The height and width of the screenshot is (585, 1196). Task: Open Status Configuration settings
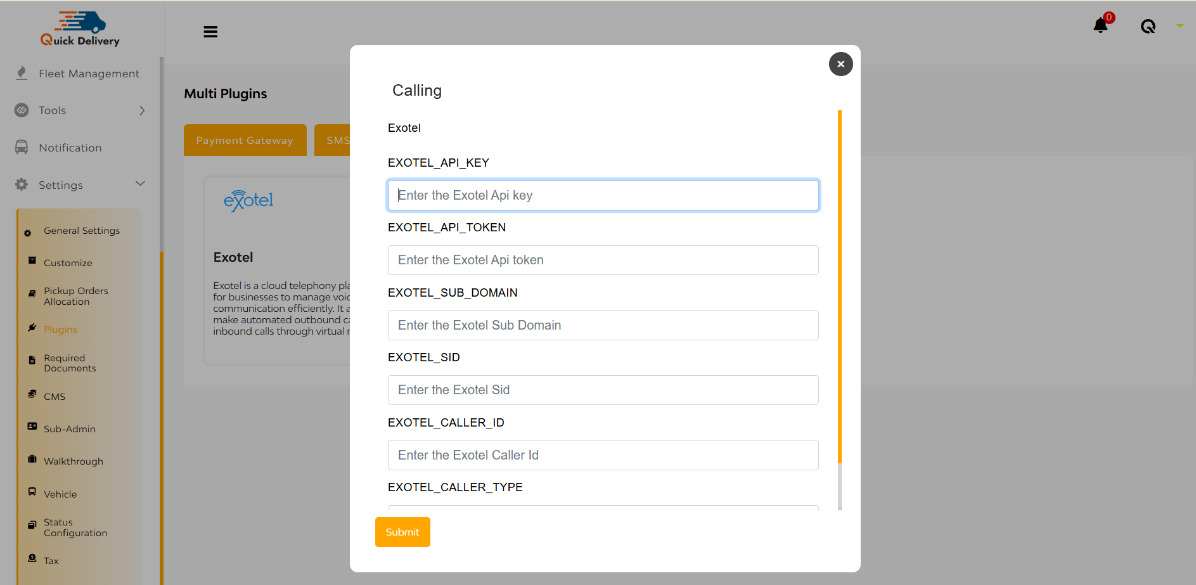pos(75,527)
